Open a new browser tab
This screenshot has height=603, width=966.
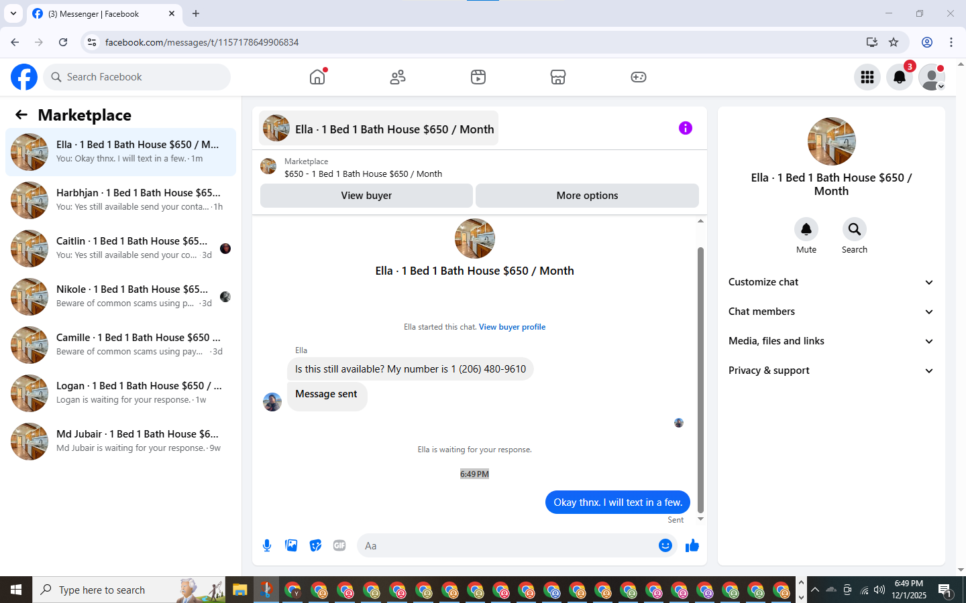coord(196,13)
